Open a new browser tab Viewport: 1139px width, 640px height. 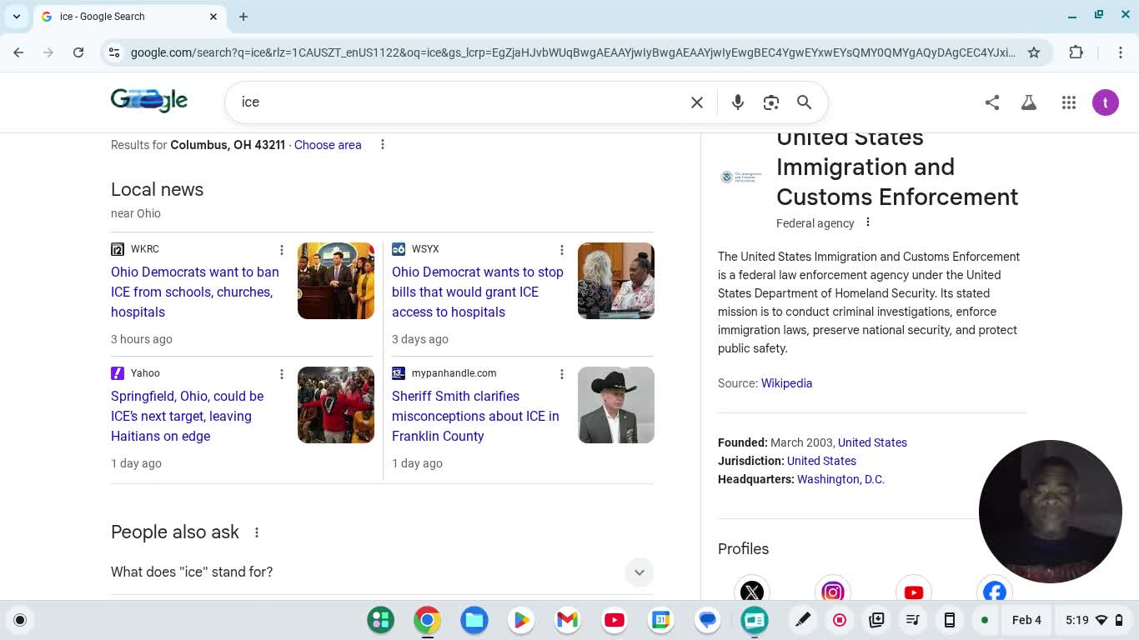pyautogui.click(x=243, y=17)
